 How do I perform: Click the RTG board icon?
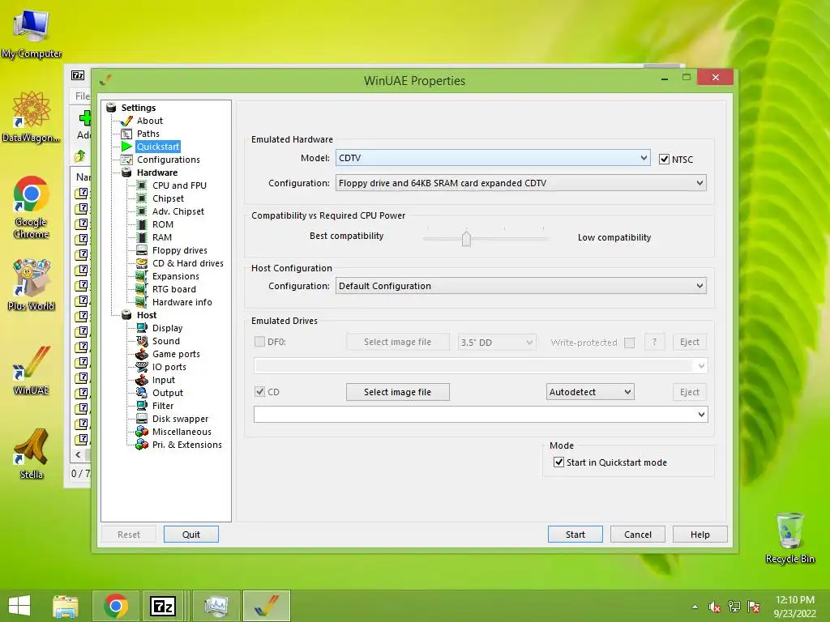[142, 289]
